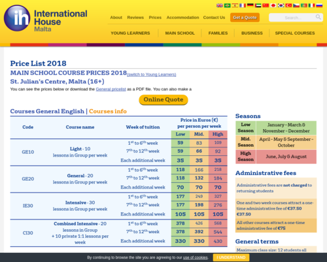Select the Italy flag language icon

(x=311, y=5)
